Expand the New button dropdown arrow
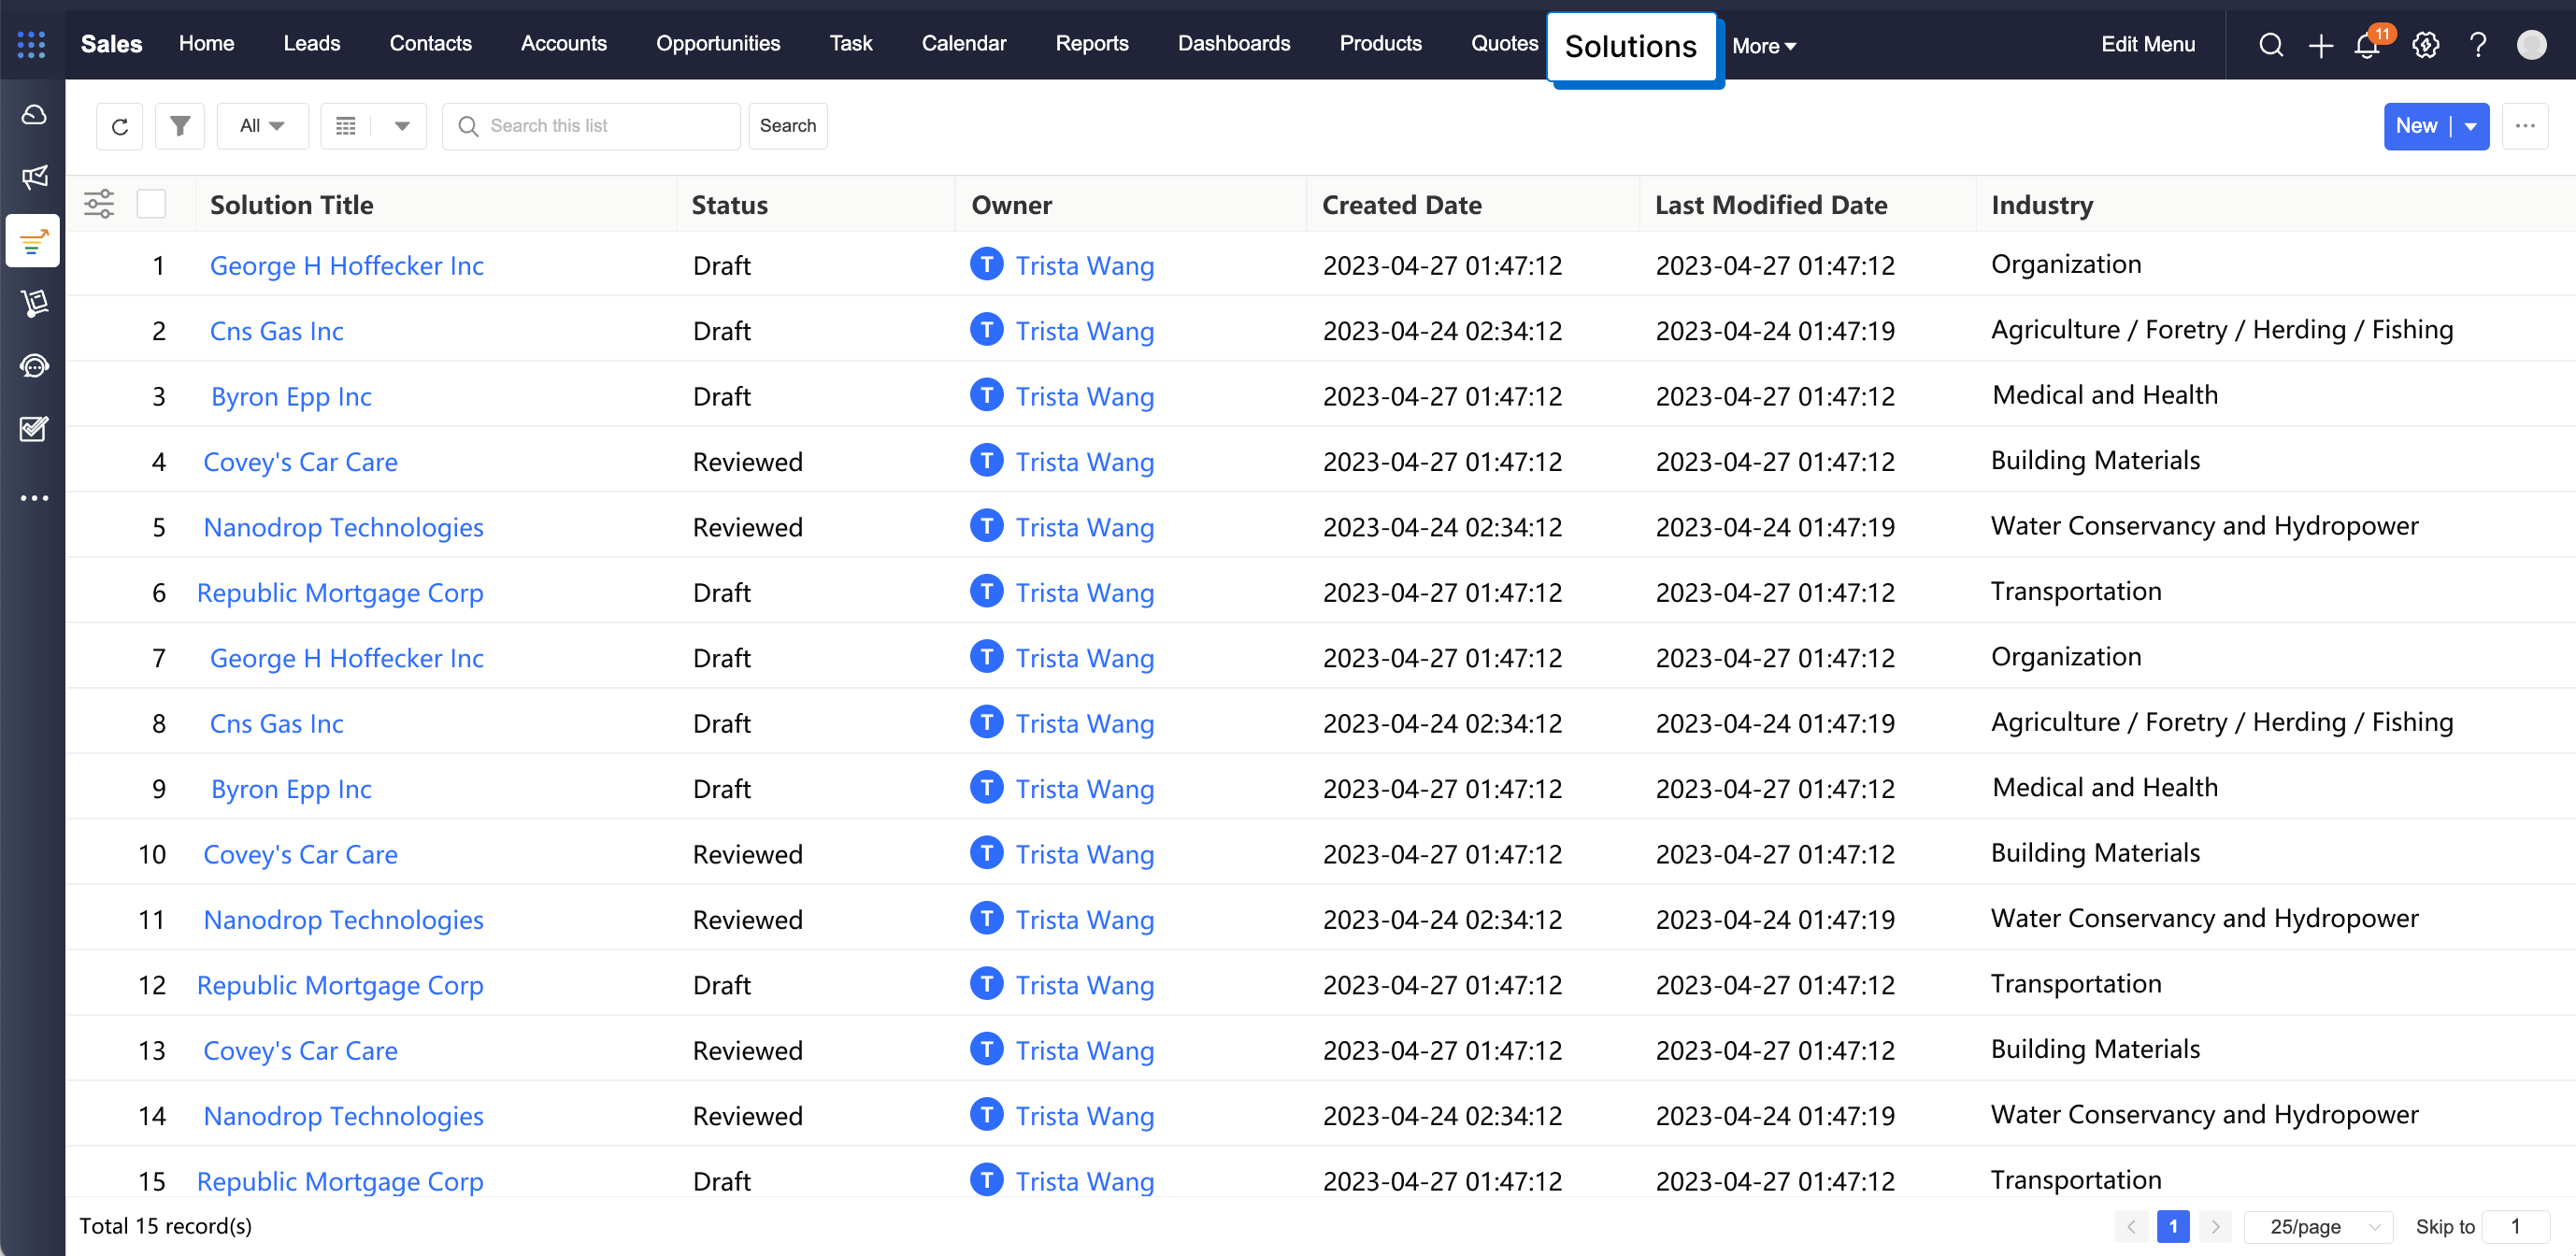The height and width of the screenshot is (1256, 2576). [2471, 126]
